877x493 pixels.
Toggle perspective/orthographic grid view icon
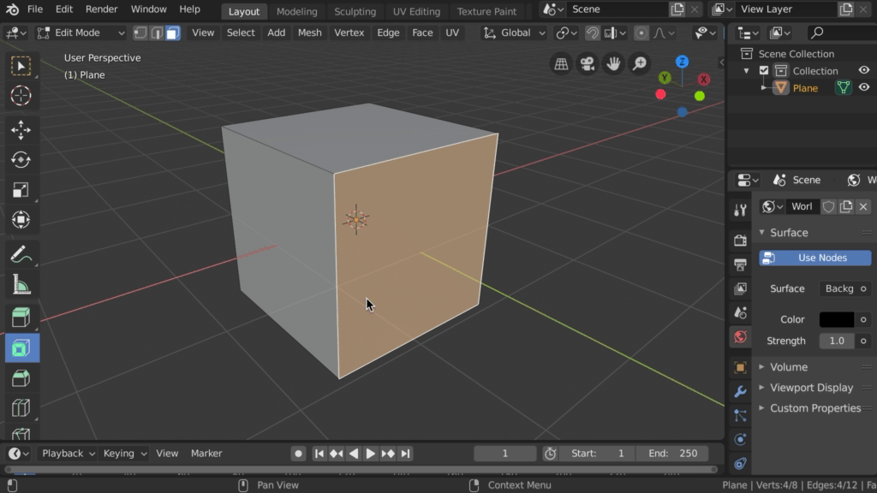[561, 64]
